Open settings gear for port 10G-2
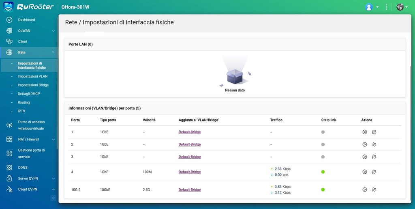This screenshot has height=209, width=415. coord(364,190)
